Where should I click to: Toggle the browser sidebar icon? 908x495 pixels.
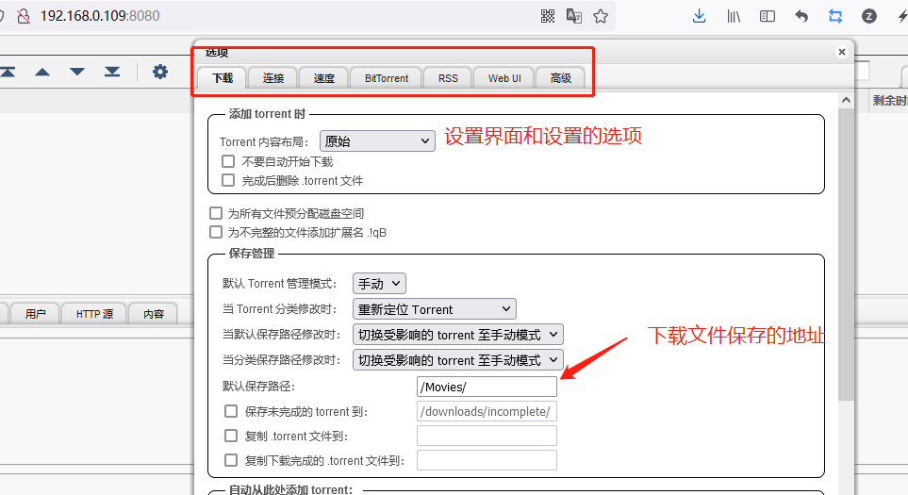point(768,16)
